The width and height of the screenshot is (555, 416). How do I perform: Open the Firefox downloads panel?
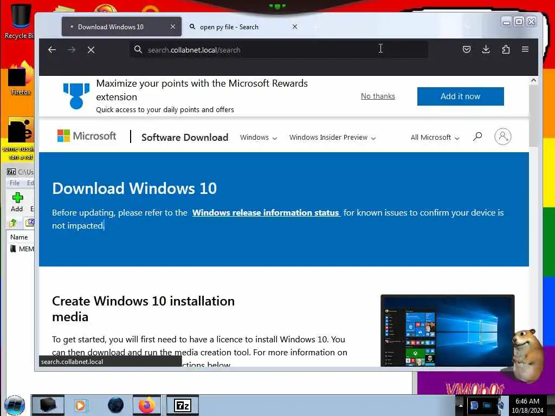point(486,49)
